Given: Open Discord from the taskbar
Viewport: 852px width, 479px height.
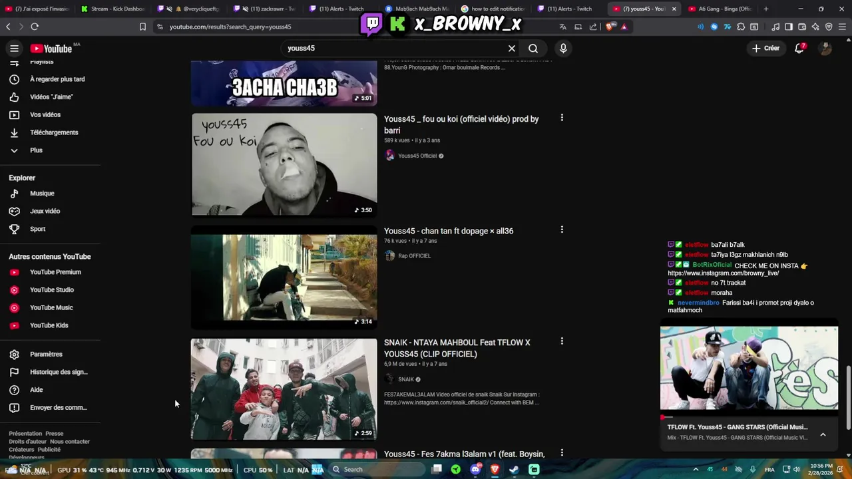Looking at the screenshot, I should [475, 470].
